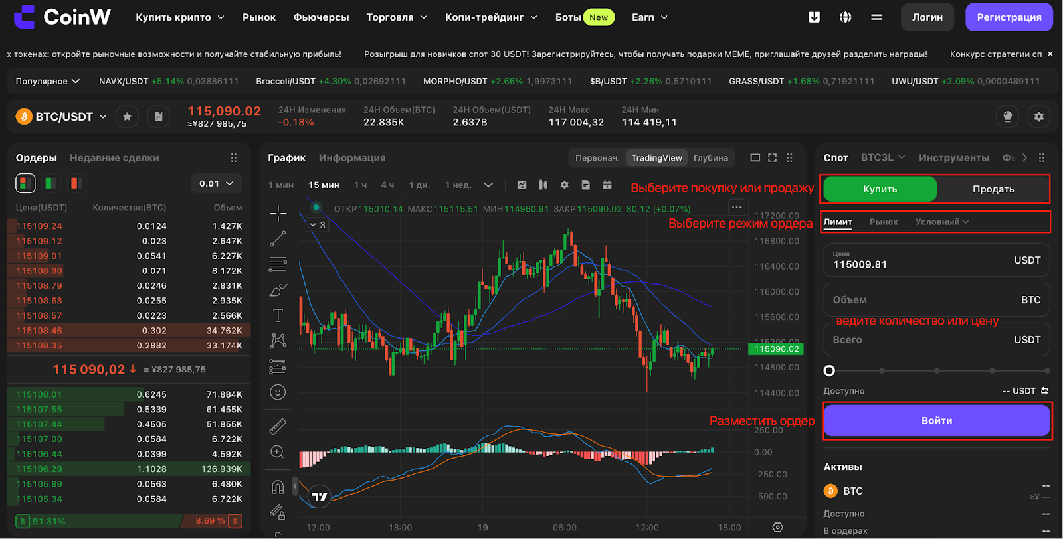
Task: Select the 1 ч timeframe
Action: (x=361, y=185)
